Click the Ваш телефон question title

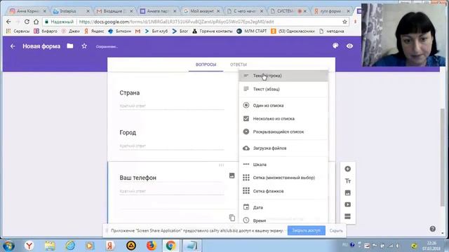tap(138, 178)
